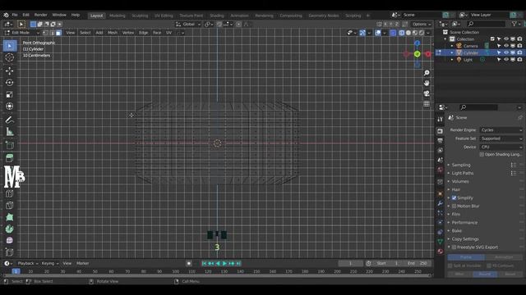526x295 pixels.
Task: Hide the Cylinder object with eye icon
Action: pos(506,52)
